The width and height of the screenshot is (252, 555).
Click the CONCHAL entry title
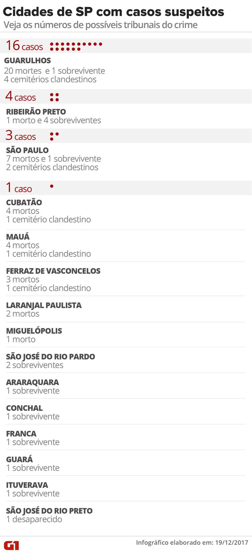(24, 408)
